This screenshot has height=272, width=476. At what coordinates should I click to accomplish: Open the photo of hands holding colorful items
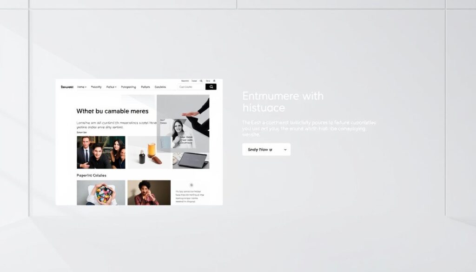101,192
